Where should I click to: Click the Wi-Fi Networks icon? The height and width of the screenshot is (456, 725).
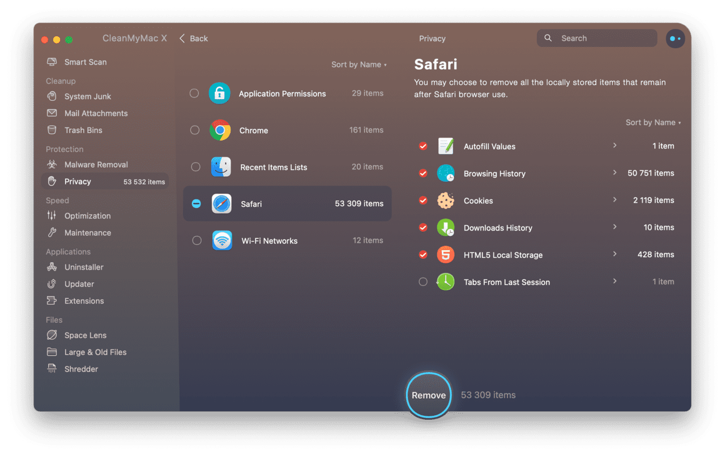tap(222, 241)
